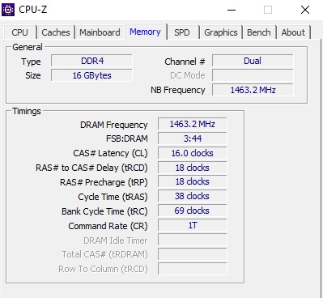
Task: Click the 'Bank Cycle Time (tRC)' label
Action: tap(104, 211)
